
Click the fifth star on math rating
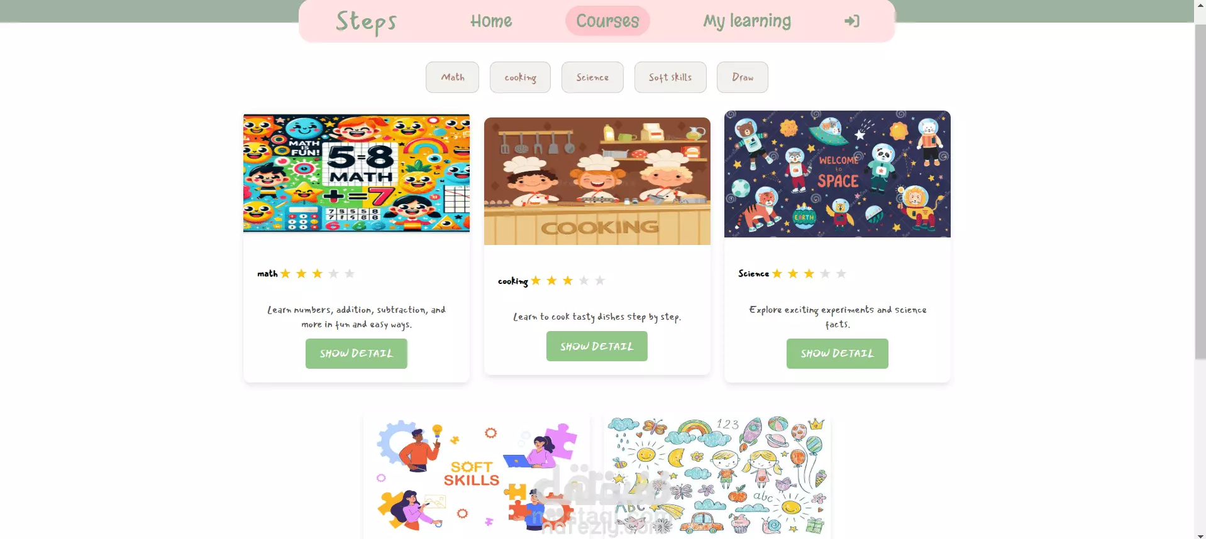coord(350,273)
